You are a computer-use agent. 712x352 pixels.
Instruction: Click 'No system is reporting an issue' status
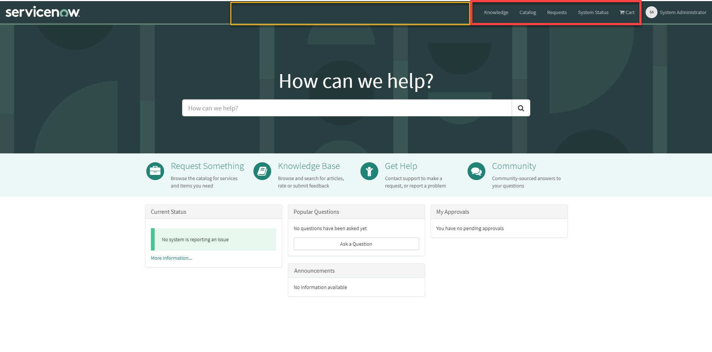pyautogui.click(x=214, y=239)
